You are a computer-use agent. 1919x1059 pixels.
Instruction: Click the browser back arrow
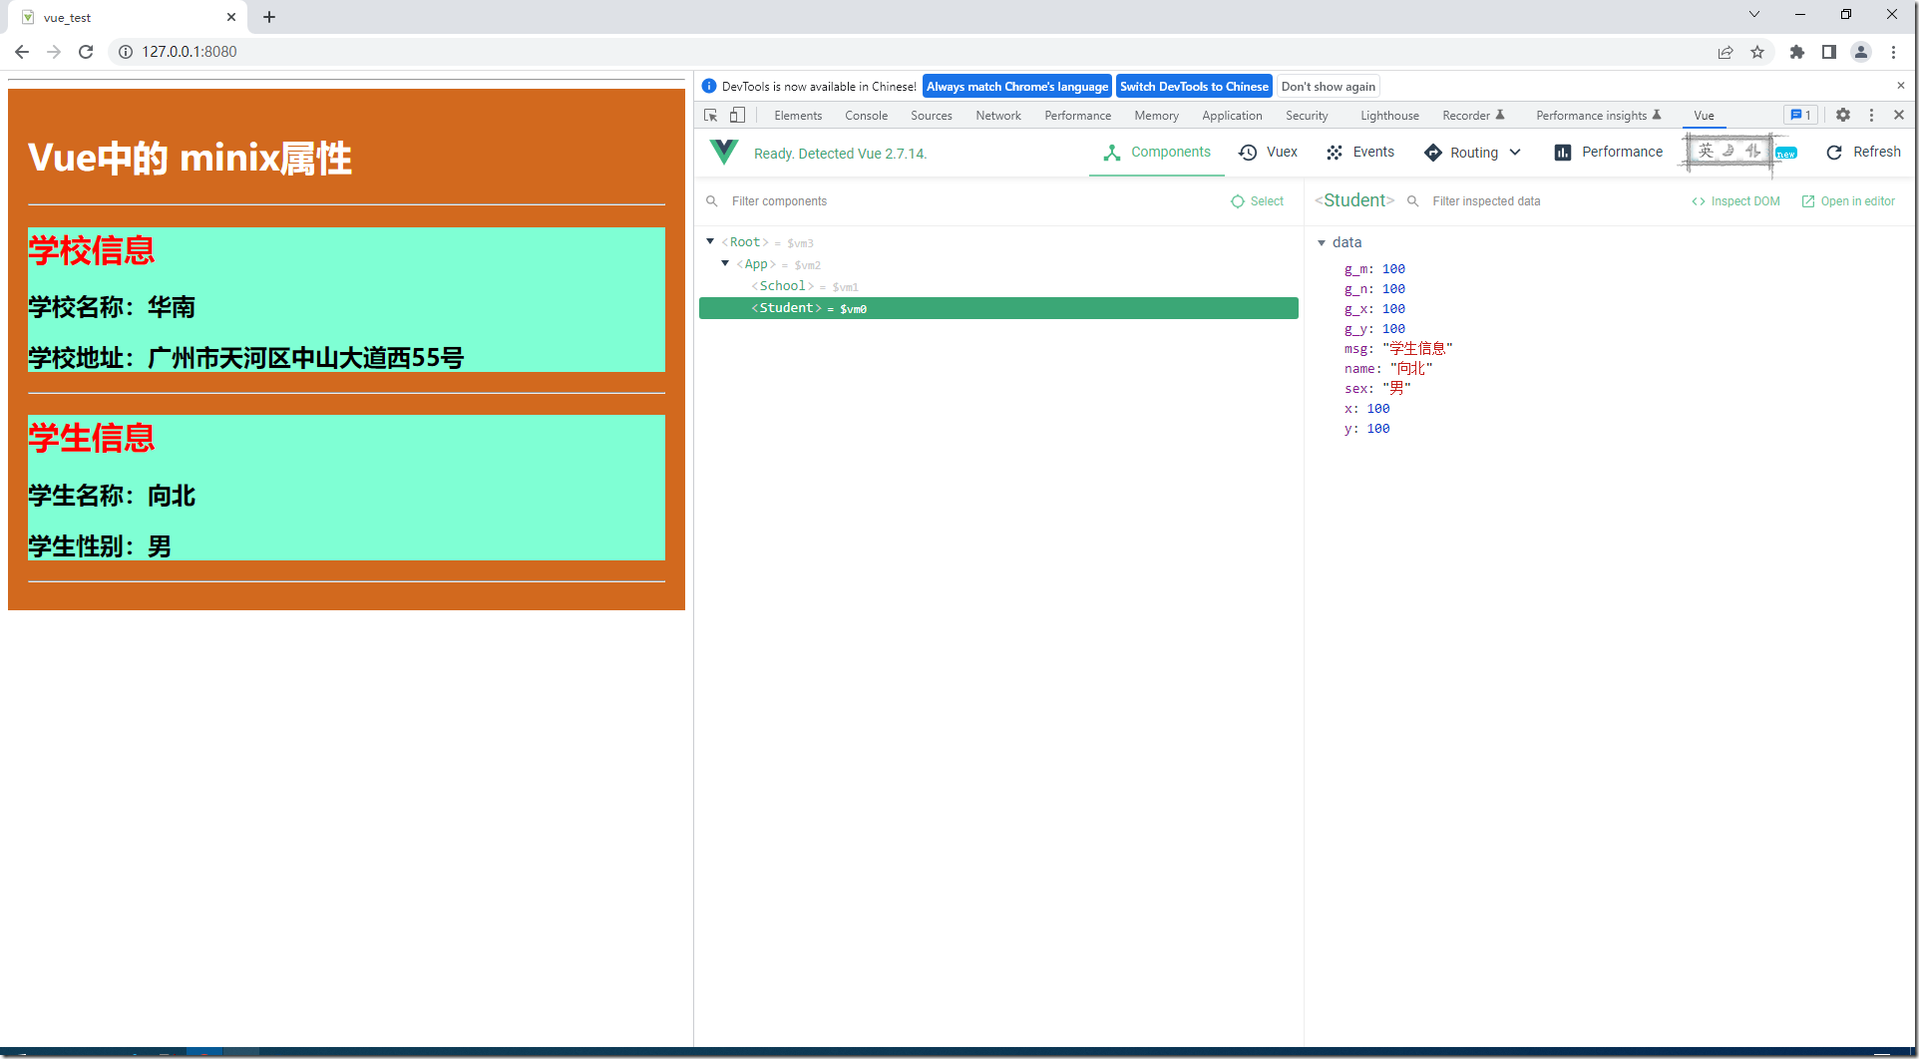(x=22, y=52)
